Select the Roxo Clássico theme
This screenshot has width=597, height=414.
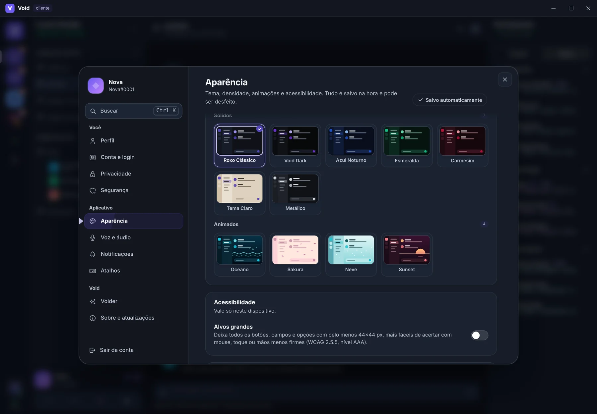(x=239, y=145)
